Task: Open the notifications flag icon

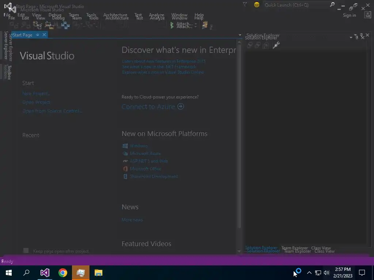Action: (x=245, y=4)
